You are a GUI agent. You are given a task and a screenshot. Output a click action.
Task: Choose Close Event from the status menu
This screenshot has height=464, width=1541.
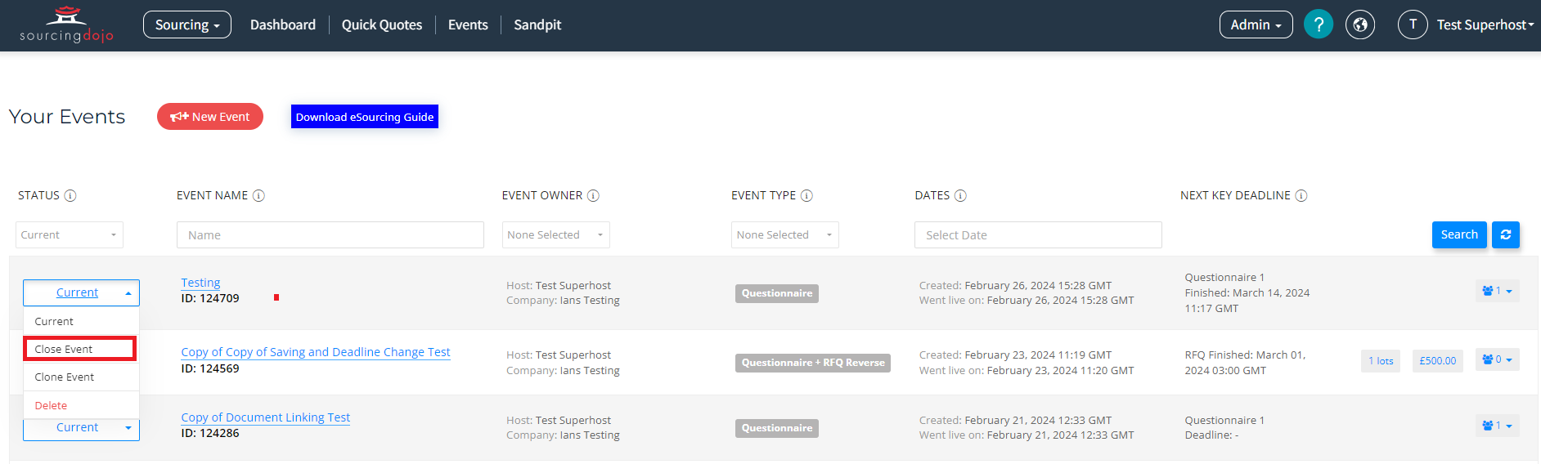coord(80,349)
